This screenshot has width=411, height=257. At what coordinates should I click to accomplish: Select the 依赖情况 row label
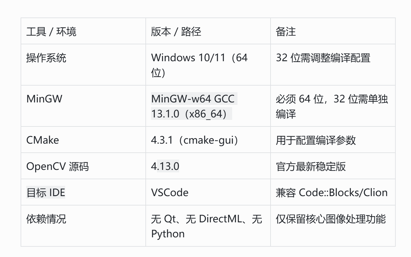(46, 219)
